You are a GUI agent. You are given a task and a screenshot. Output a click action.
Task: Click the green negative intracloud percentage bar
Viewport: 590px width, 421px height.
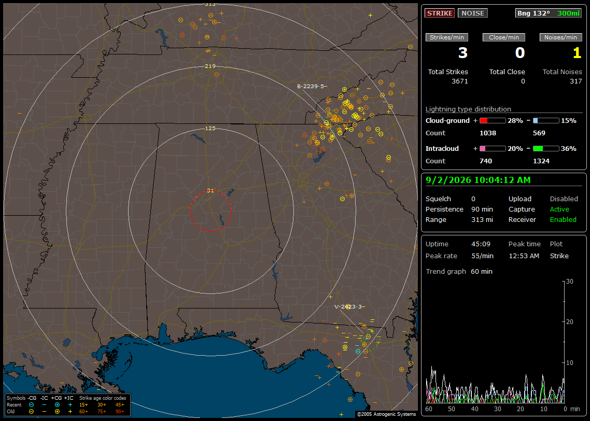point(546,149)
